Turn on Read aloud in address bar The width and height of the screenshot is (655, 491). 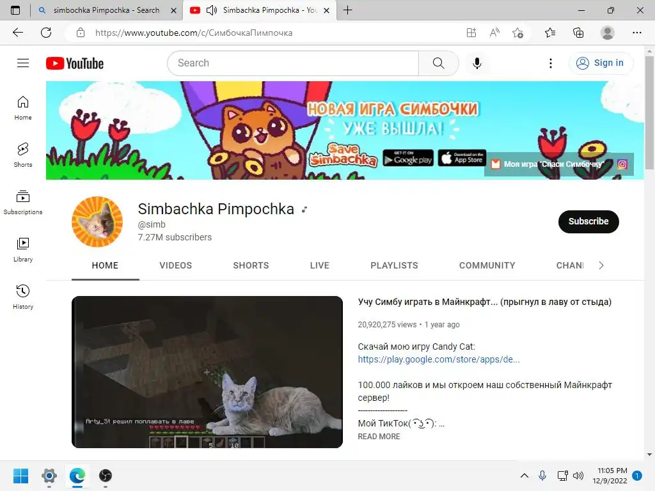[x=494, y=33]
